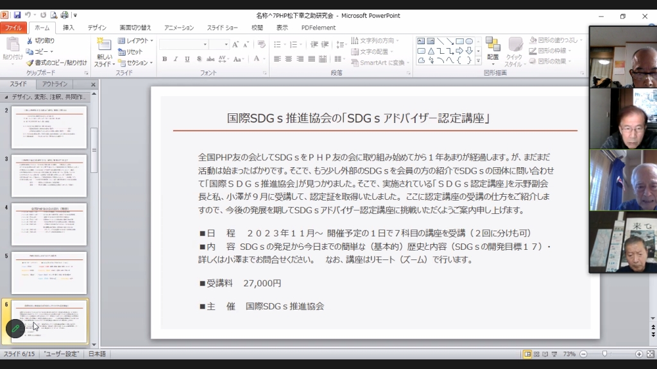The height and width of the screenshot is (369, 657).
Task: Click the bullets list icon
Action: tap(277, 44)
